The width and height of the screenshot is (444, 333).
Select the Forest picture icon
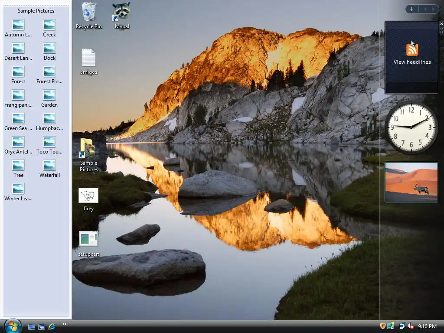[x=18, y=75]
